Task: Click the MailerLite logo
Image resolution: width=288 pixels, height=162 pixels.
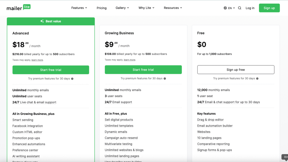Action: point(19,8)
